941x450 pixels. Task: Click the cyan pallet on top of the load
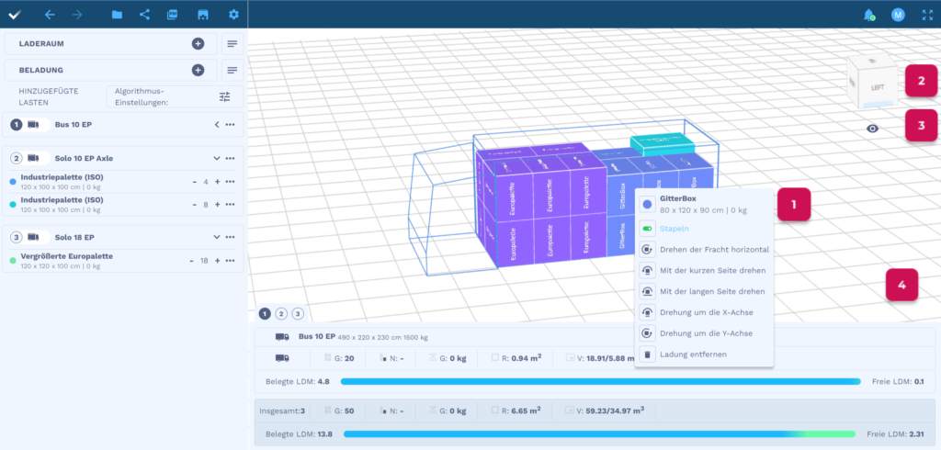[x=662, y=144]
